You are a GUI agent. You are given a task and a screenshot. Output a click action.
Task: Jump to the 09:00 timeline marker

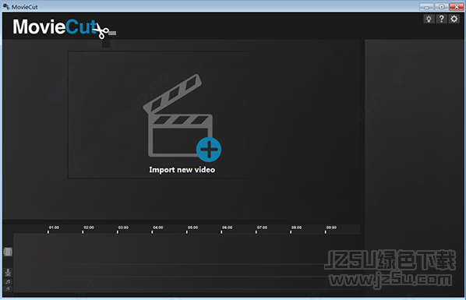pyautogui.click(x=331, y=228)
